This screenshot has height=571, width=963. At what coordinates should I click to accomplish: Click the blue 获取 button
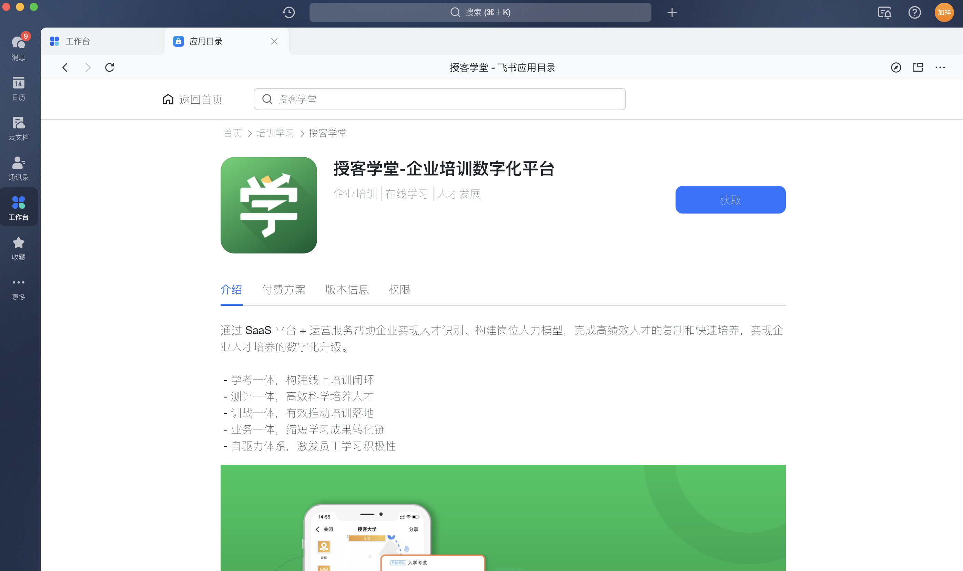click(x=730, y=200)
